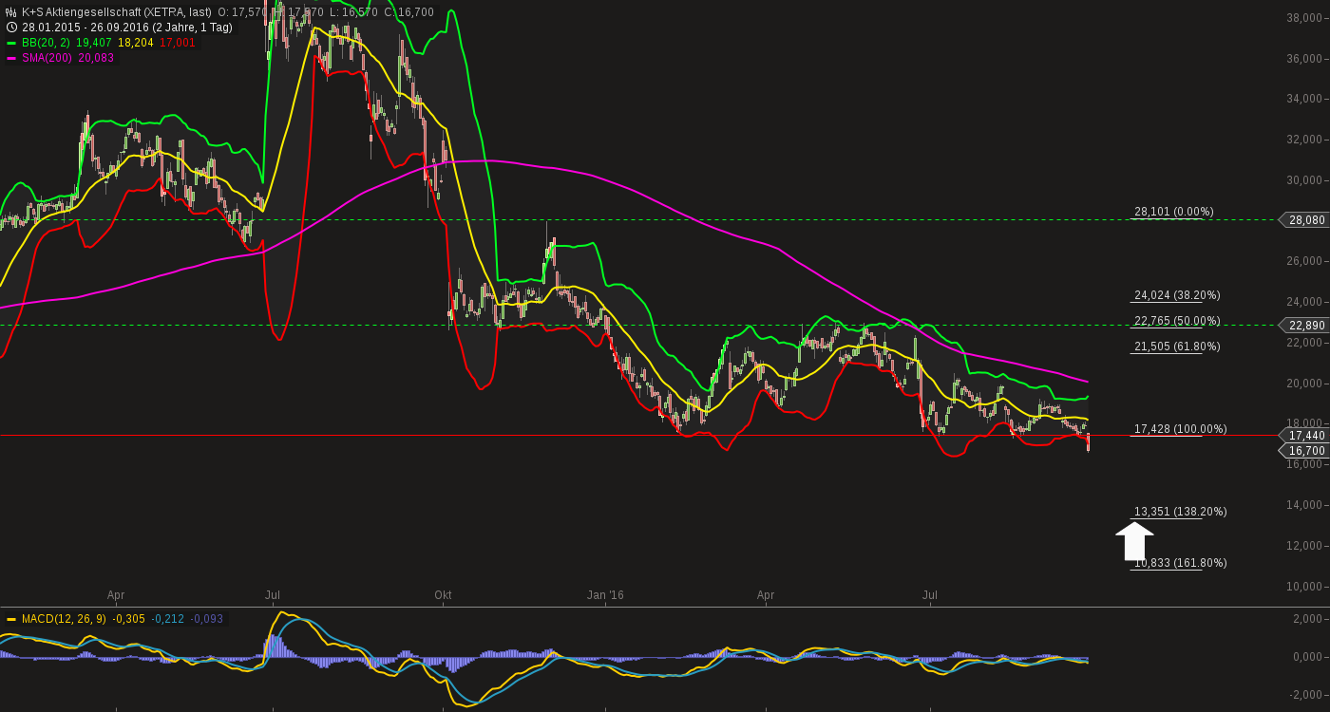Image resolution: width=1330 pixels, height=712 pixels.
Task: Click the close price 'C: 16,700' in header
Action: 409,12
